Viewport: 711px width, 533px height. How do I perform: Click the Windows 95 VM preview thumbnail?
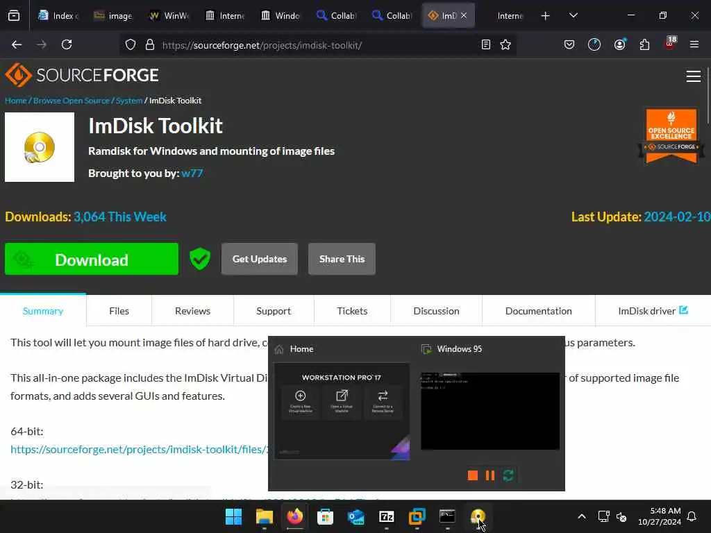(490, 411)
